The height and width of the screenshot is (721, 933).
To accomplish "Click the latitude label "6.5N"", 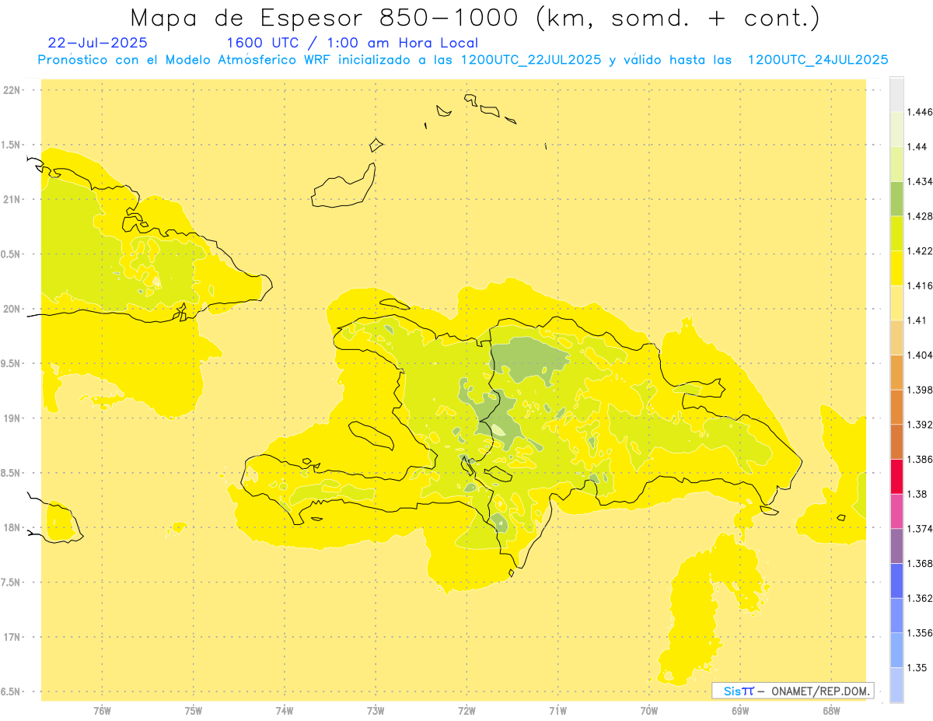I will [9, 691].
